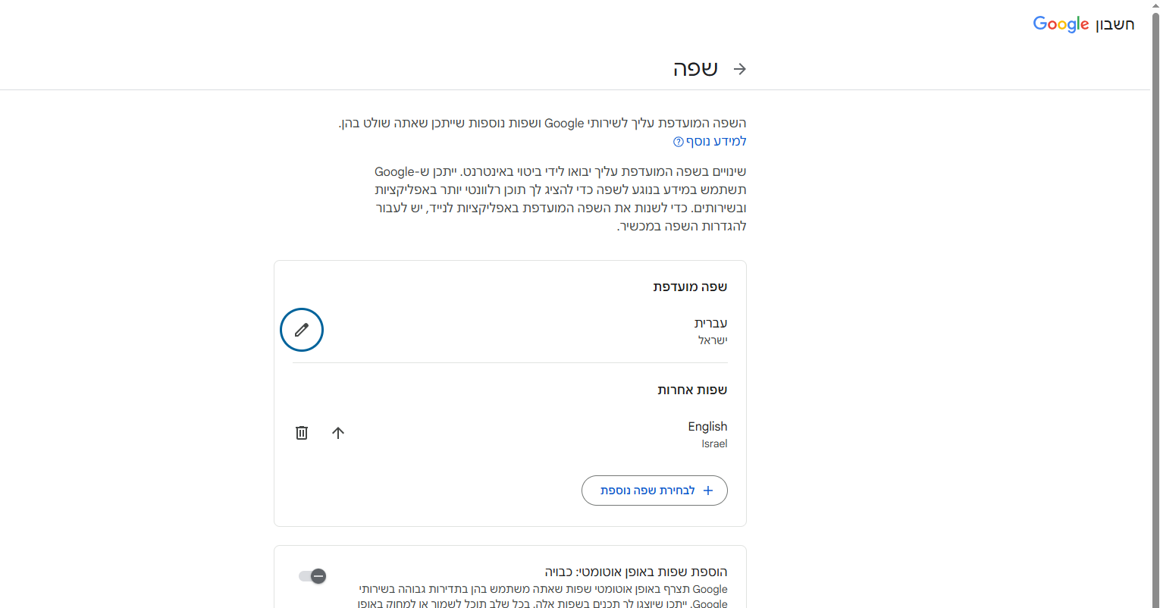Select the עברית preferred language entry
Viewport: 1160px width, 608px height.
coord(710,324)
